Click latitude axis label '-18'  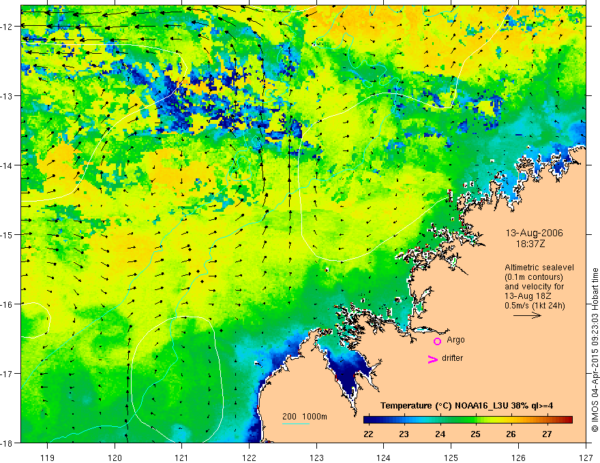pyautogui.click(x=7, y=443)
